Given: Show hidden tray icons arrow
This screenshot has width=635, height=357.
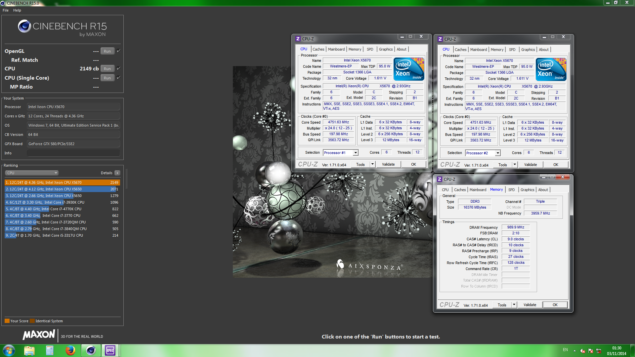Looking at the screenshot, I should coord(574,351).
